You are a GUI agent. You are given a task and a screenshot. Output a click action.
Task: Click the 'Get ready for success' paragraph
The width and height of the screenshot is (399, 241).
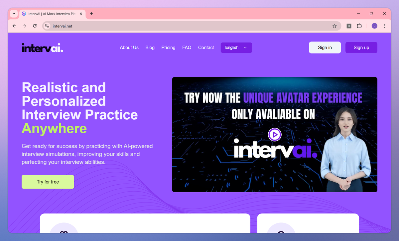87,154
